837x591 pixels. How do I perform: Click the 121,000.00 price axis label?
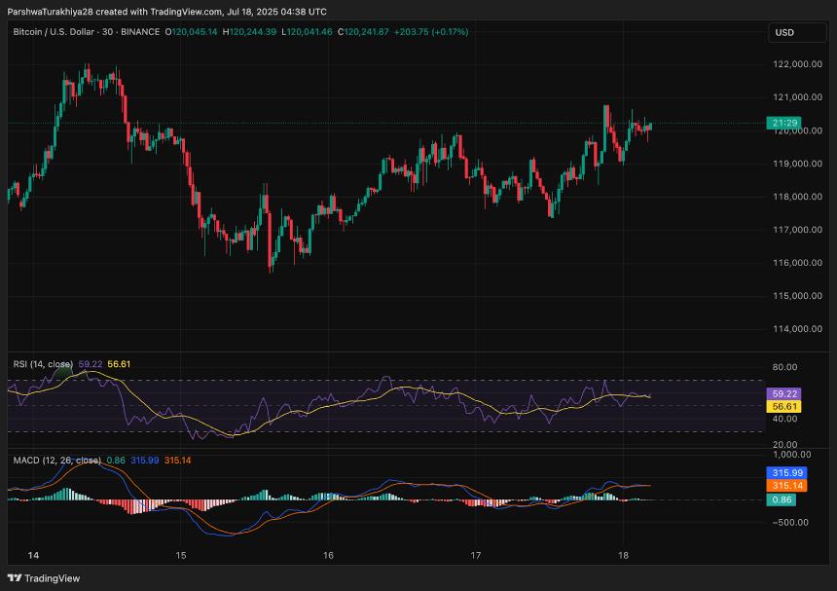point(797,97)
